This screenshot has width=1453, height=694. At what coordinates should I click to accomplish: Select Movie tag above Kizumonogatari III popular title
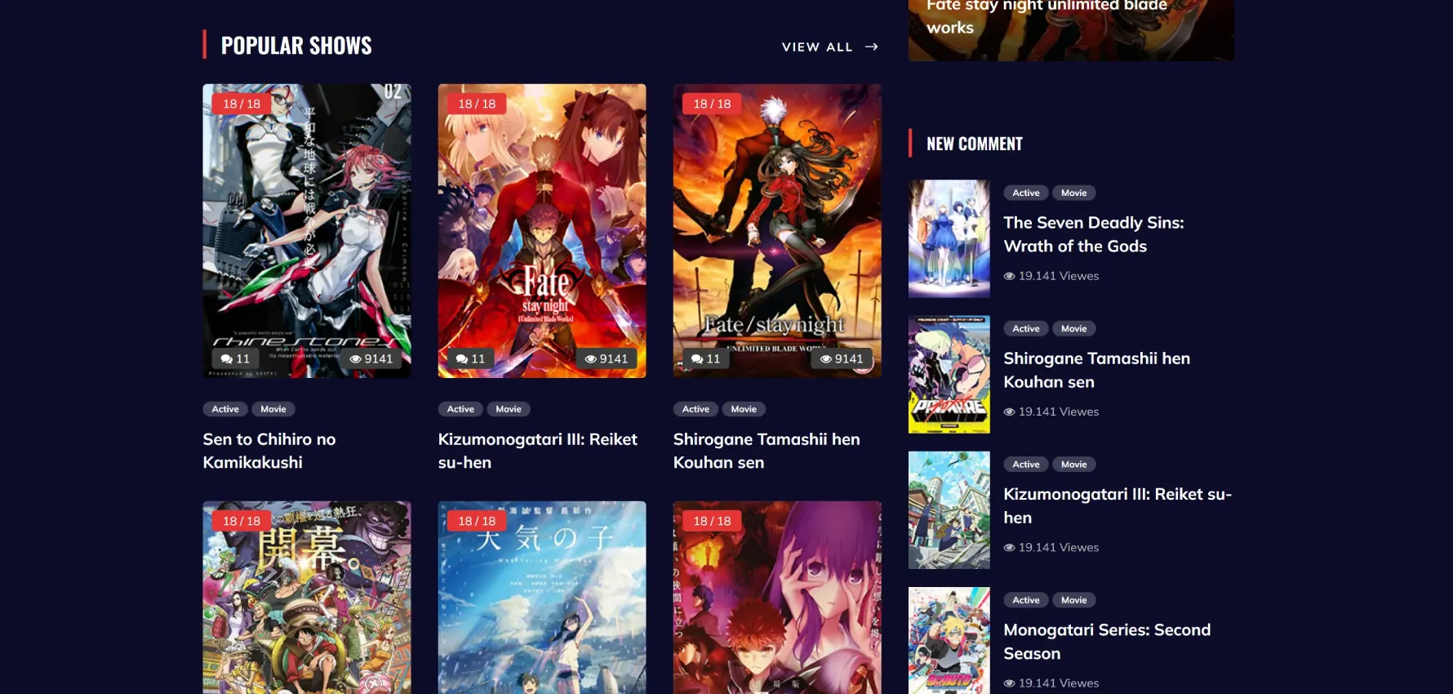coord(509,409)
